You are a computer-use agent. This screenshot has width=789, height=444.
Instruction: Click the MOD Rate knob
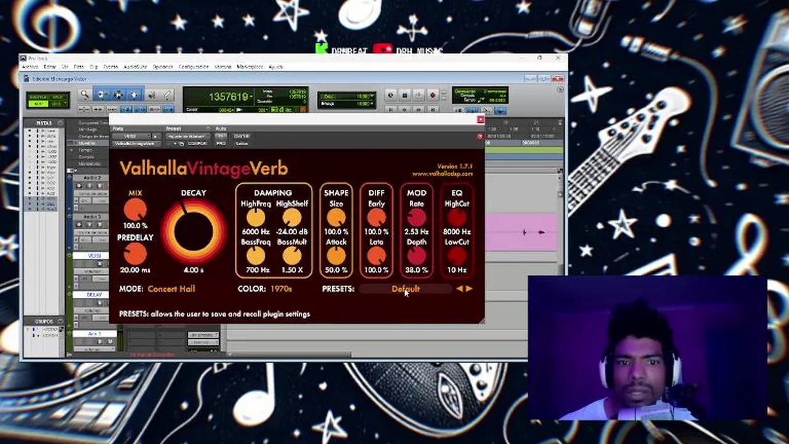click(x=417, y=217)
